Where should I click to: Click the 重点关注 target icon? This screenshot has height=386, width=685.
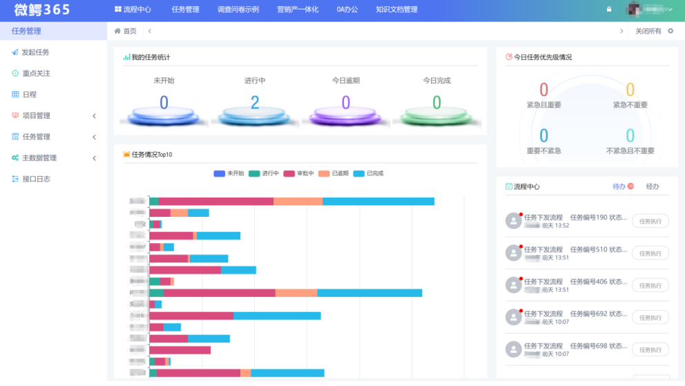pos(15,73)
